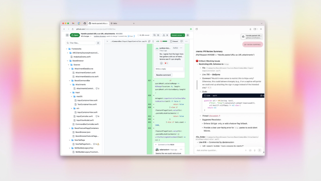This screenshot has height=181, width=321.
Task: Click Resolve comment button
Action: pos(163,75)
